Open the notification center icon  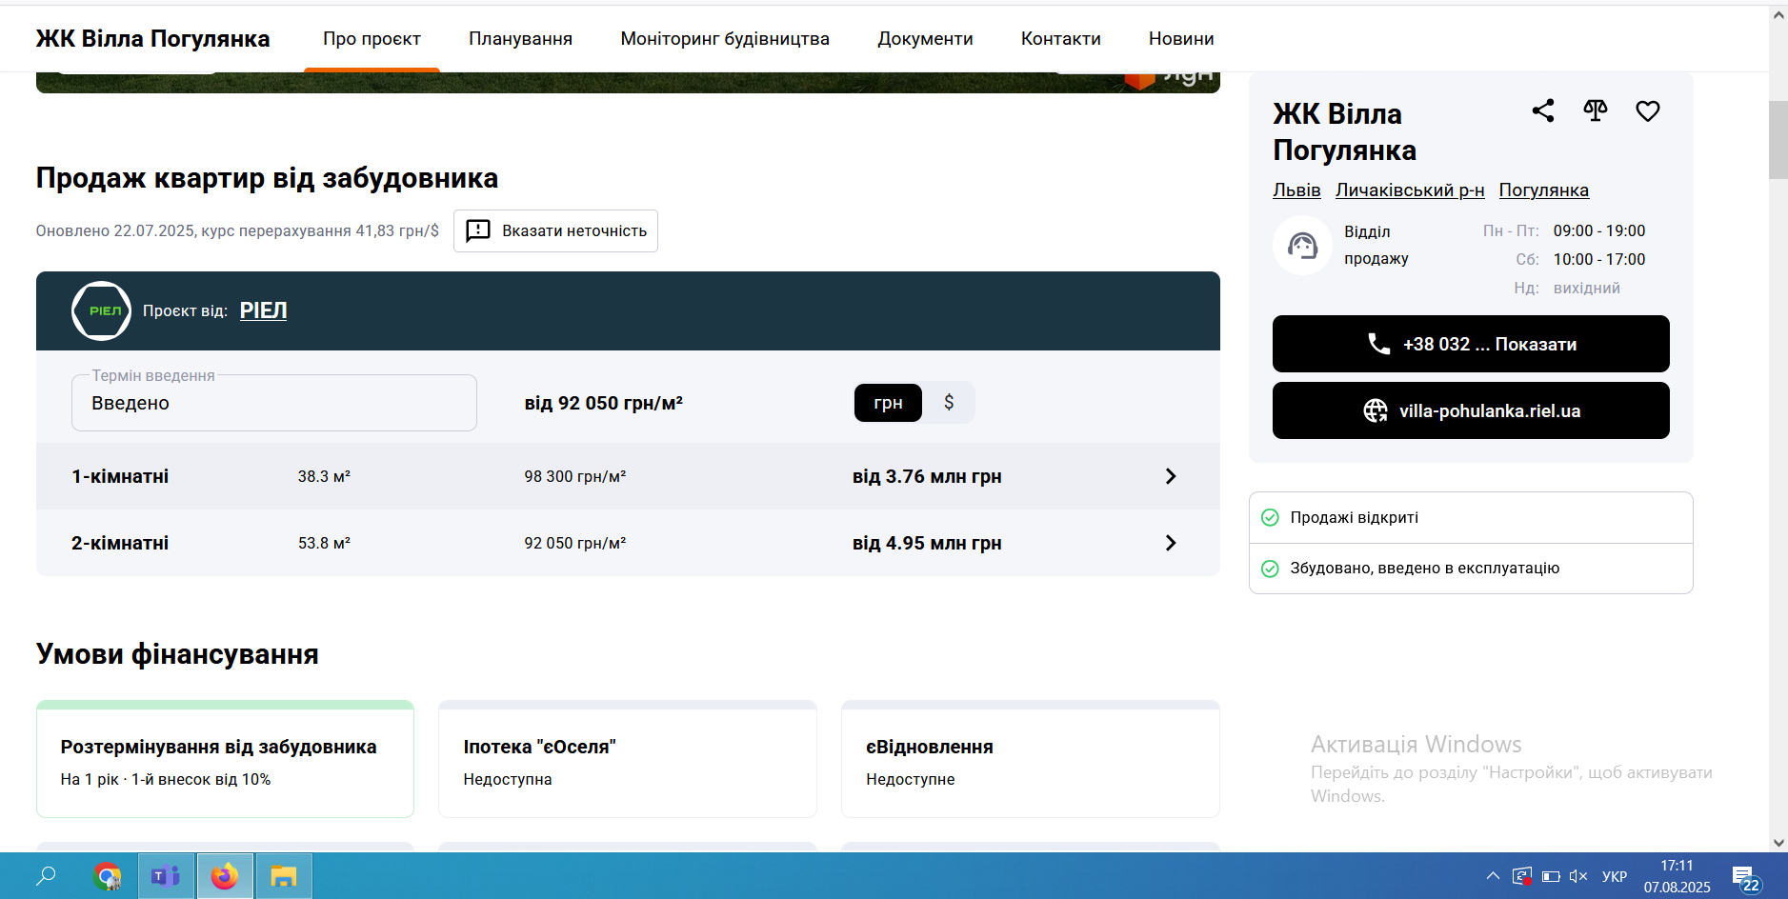tap(1746, 879)
